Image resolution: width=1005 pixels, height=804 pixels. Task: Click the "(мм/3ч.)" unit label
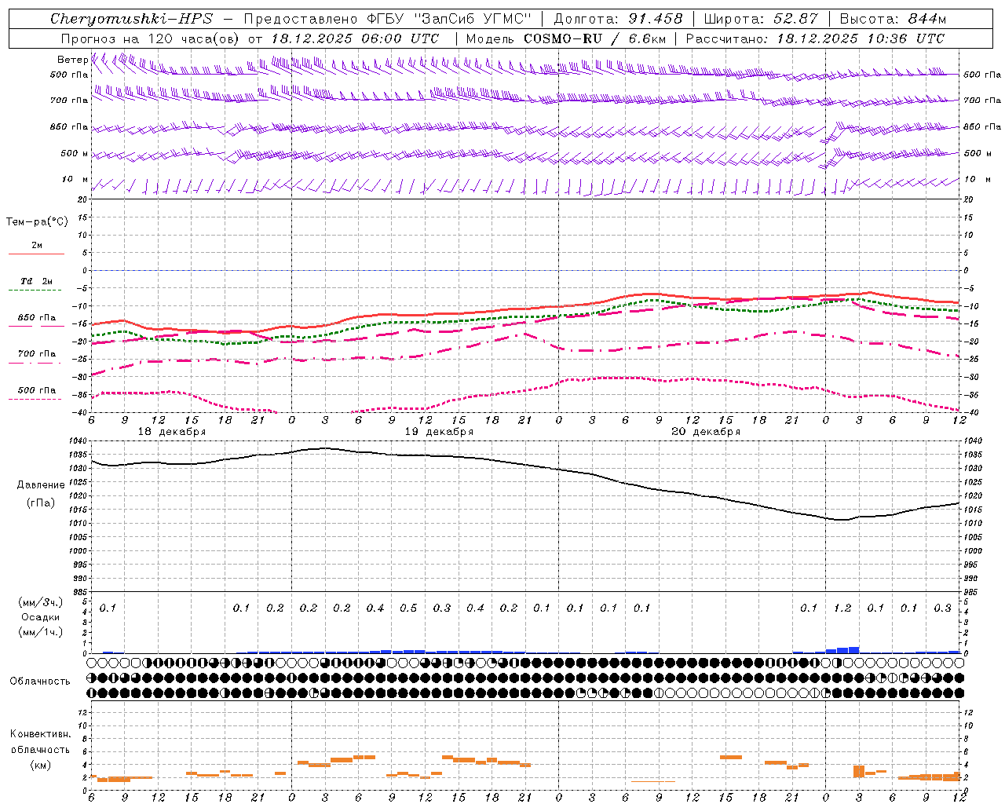(x=40, y=602)
